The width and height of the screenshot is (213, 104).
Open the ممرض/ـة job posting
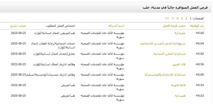click(x=180, y=33)
